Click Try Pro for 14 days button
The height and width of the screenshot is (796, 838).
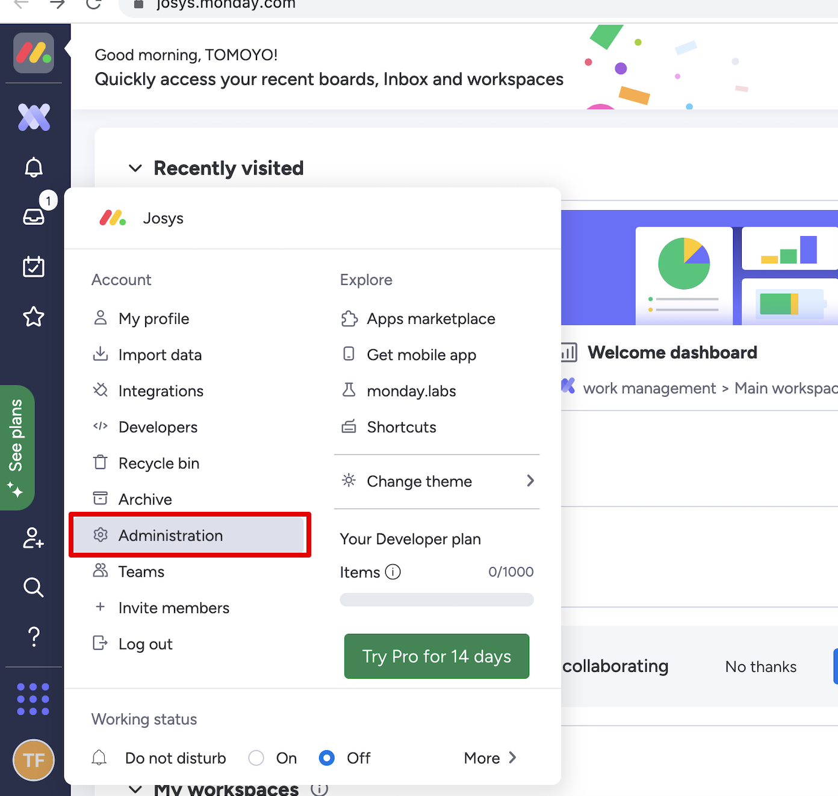[436, 656]
